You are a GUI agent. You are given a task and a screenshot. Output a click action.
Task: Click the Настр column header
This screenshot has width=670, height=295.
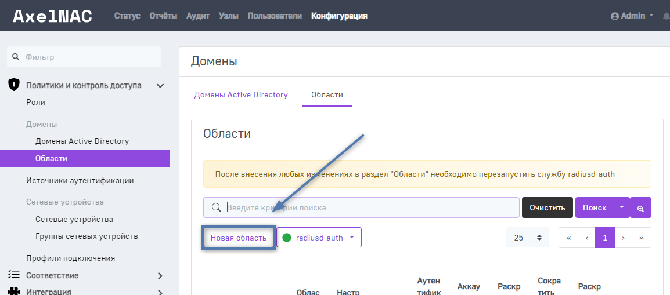coord(348,293)
